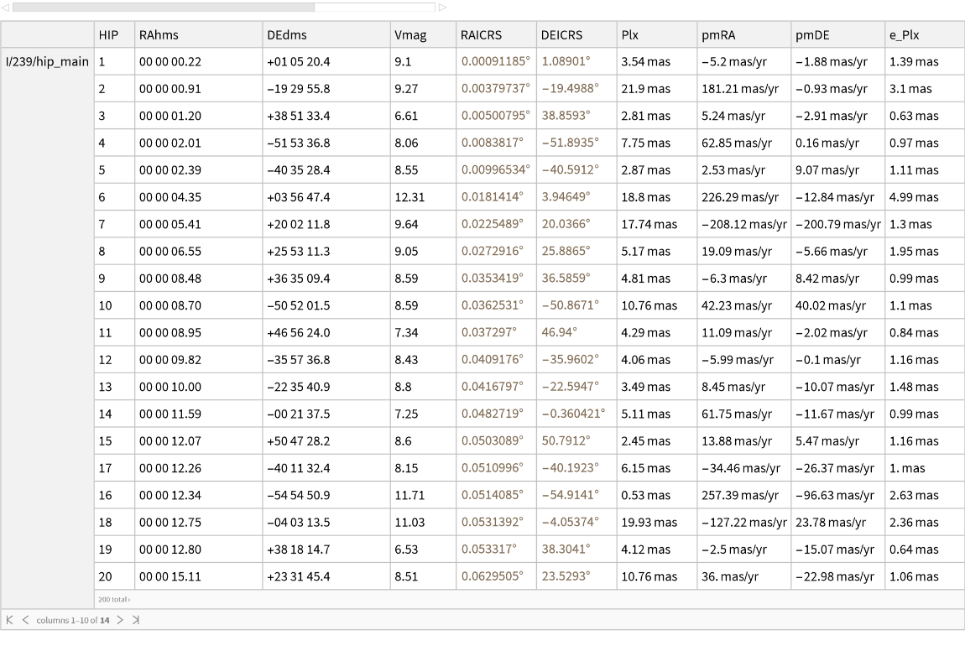
Task: Click the right scroll arrow at top
Action: point(442,8)
